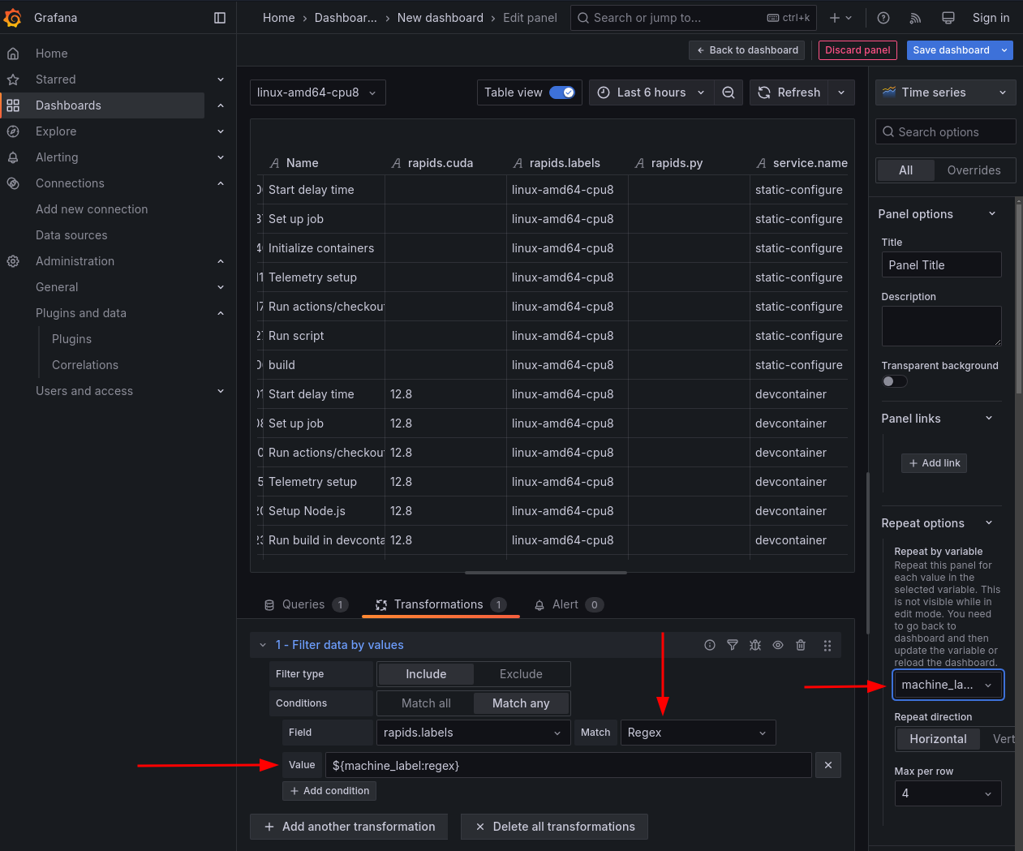
Task: Click the transformation debug bug icon
Action: (755, 645)
